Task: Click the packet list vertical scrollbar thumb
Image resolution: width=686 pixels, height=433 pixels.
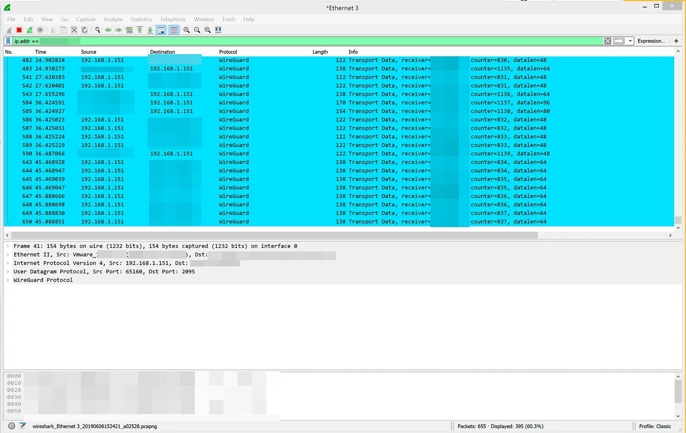Action: [678, 220]
